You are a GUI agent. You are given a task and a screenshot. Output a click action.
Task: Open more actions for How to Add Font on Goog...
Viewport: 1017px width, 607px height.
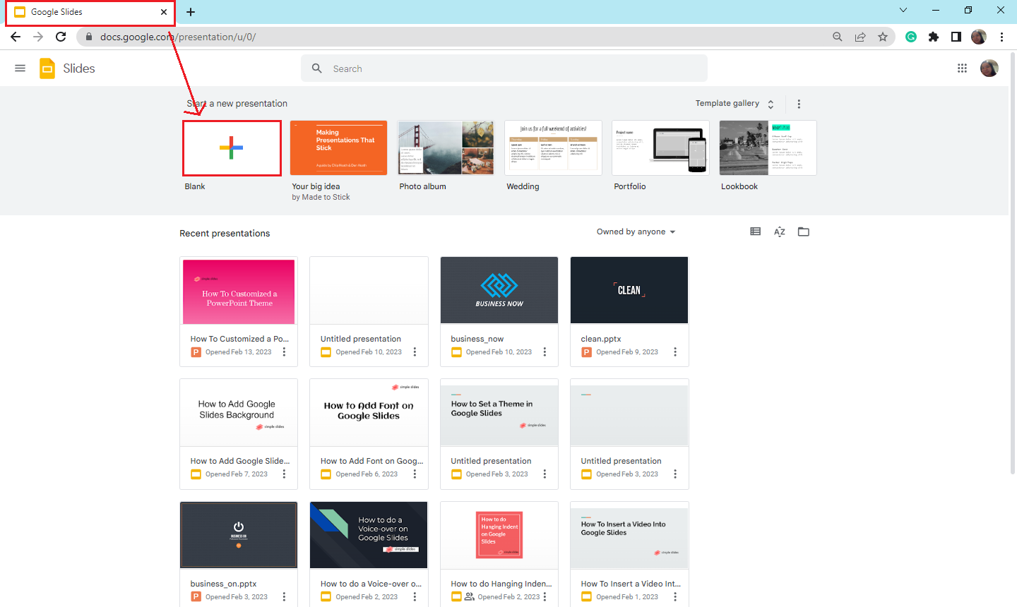point(415,474)
